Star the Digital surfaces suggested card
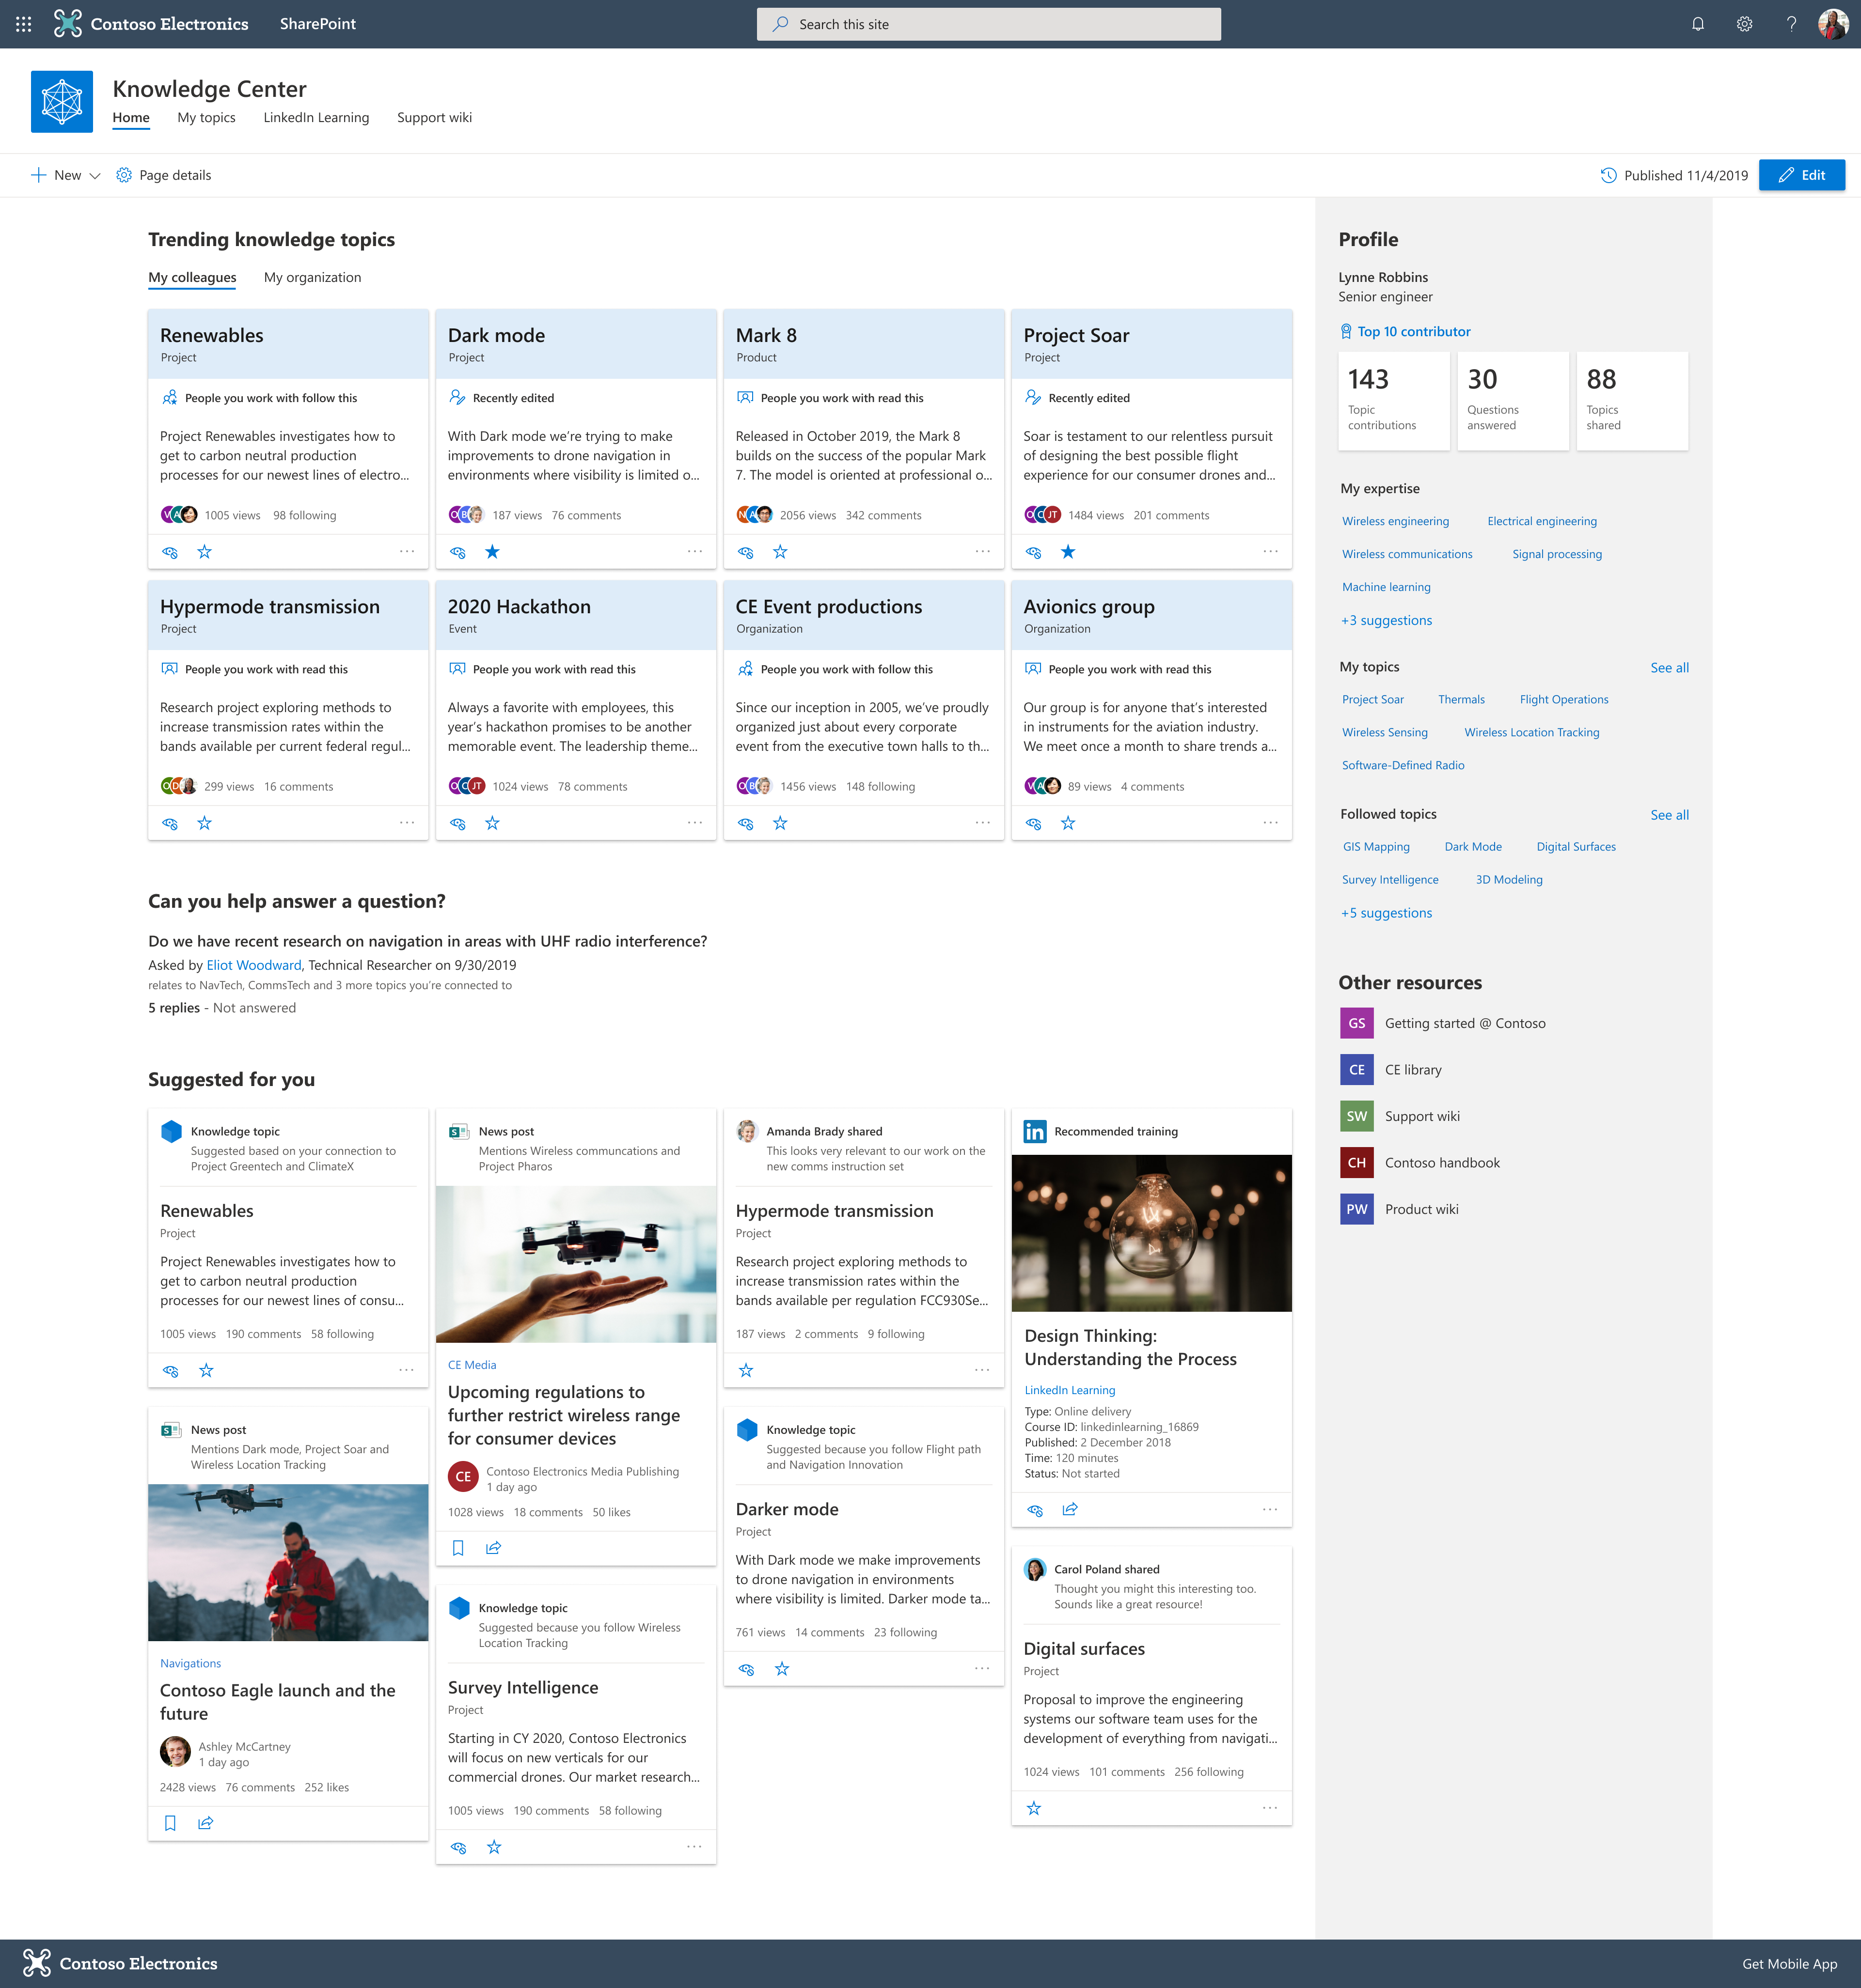Screen dimensions: 1861x1988 tap(1035, 1808)
